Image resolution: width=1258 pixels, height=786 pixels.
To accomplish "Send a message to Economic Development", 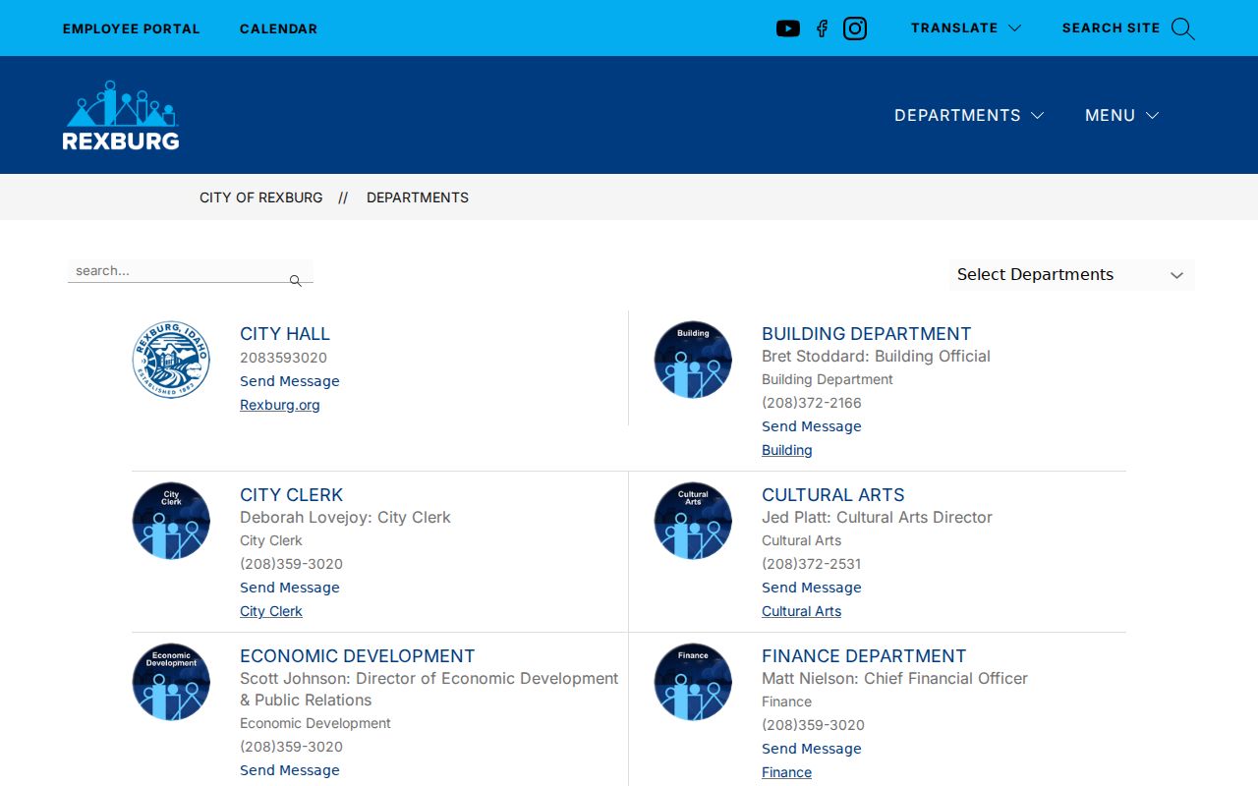I will pyautogui.click(x=290, y=770).
